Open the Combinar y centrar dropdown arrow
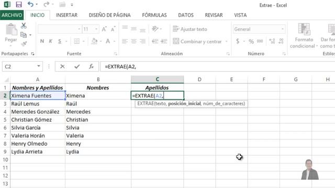 tap(227, 41)
